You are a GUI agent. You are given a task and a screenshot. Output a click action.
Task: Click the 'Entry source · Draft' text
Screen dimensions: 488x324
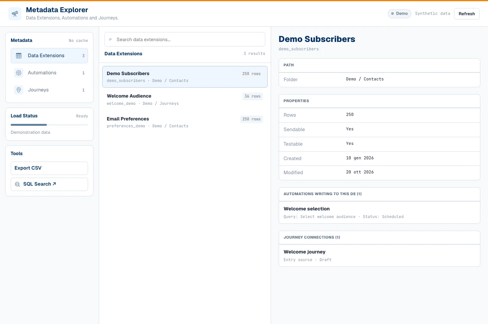tap(308, 260)
